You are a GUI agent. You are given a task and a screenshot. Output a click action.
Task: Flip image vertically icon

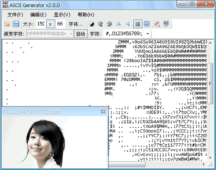click(127, 24)
